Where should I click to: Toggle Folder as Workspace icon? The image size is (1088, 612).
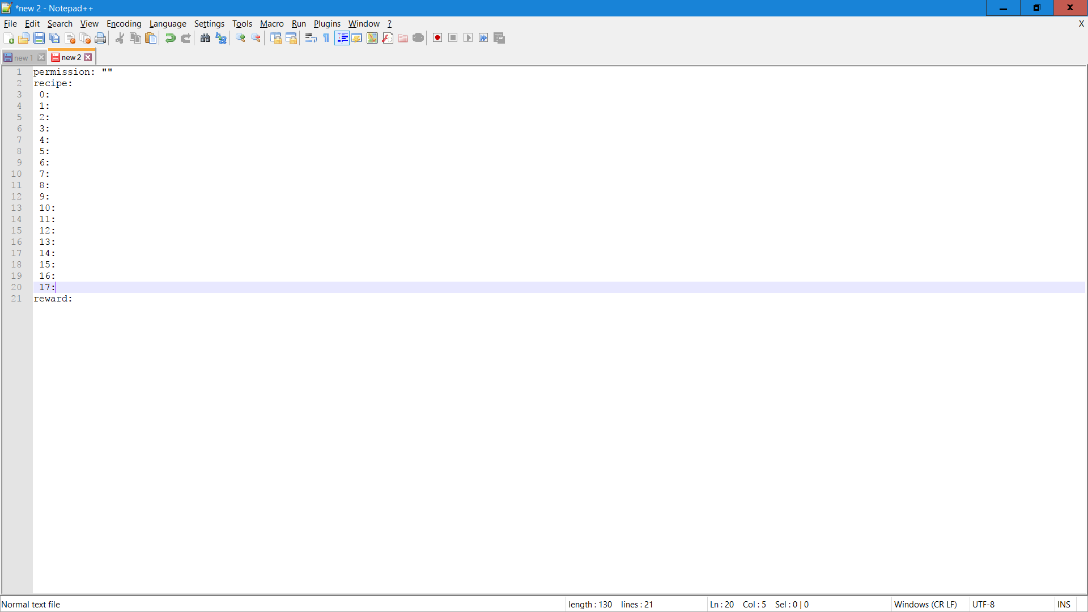click(x=402, y=38)
